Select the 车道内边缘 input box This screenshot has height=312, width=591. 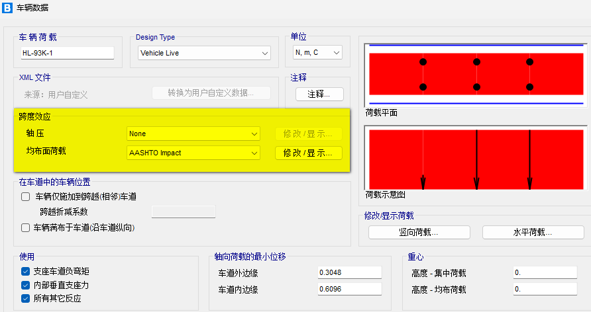click(x=349, y=290)
